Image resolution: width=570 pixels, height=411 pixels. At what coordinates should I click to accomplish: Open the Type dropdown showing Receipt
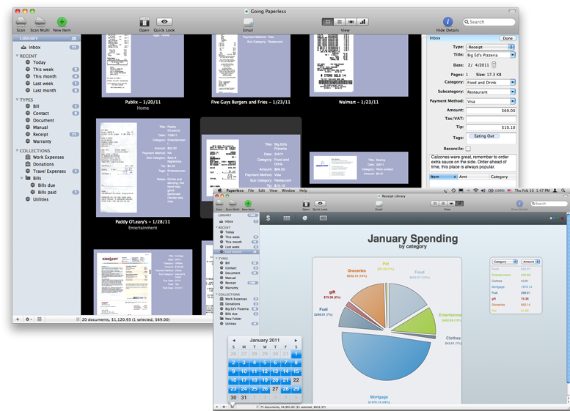pyautogui.click(x=490, y=47)
